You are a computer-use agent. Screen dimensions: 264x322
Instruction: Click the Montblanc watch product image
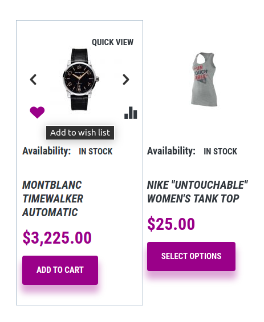click(81, 79)
